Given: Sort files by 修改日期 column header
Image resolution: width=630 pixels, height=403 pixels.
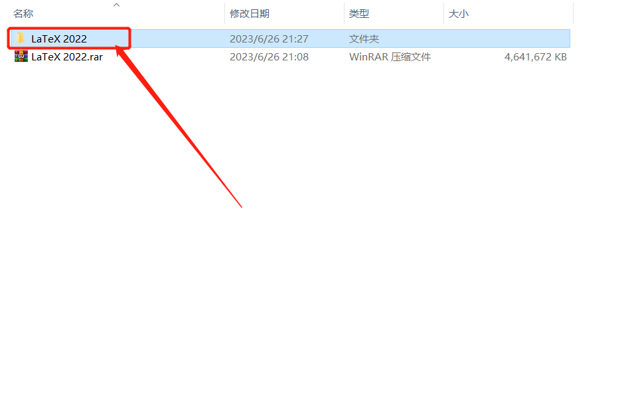Looking at the screenshot, I should (250, 14).
